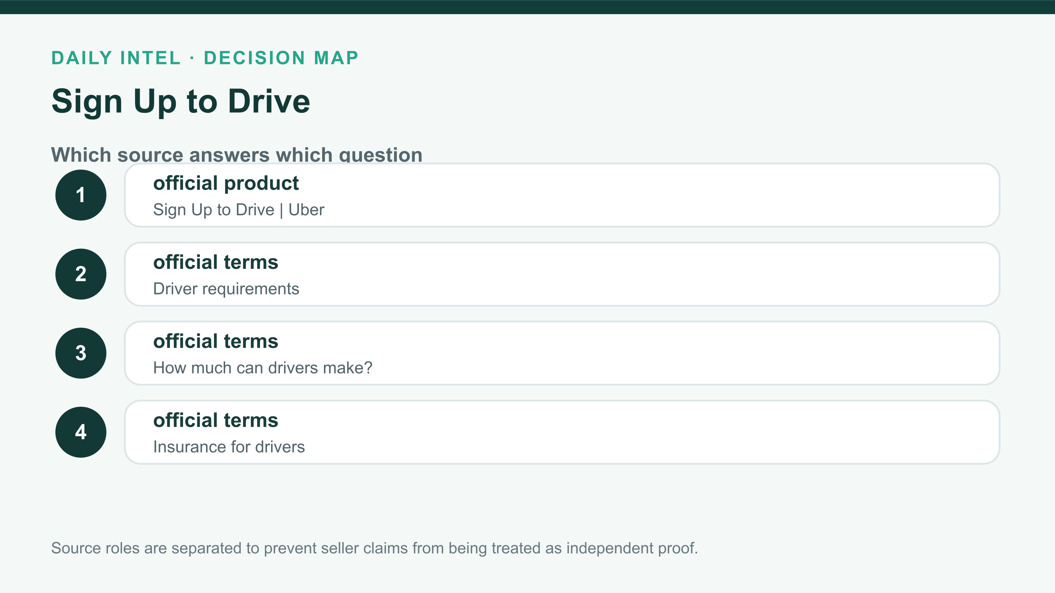Click 'Insurance for drivers' source line

click(x=229, y=447)
